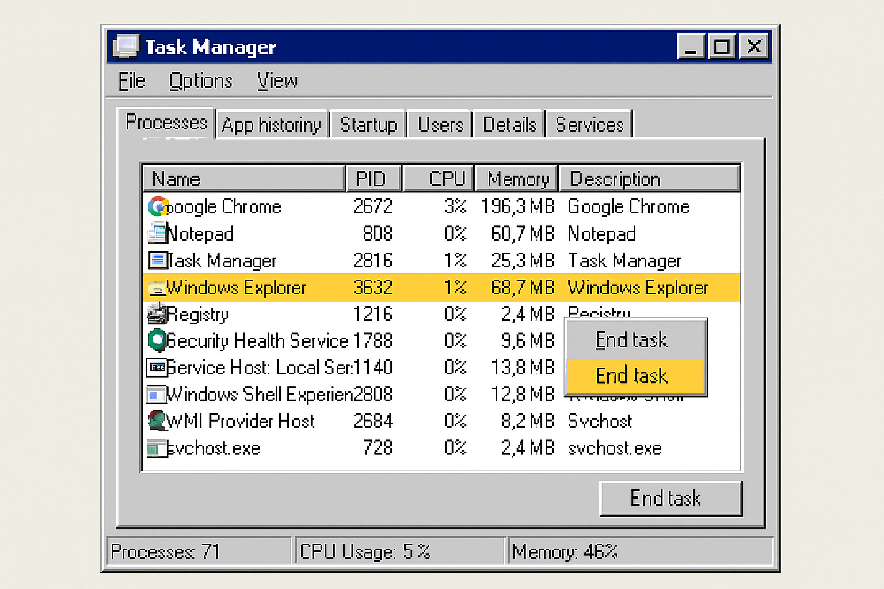Click the svchost.exe process icon
The image size is (884, 589).
pos(157,448)
